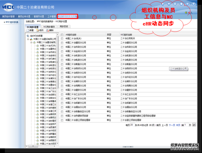Click the house icon of 中国二十冶物资分 tree node
202x153 pixels.
coord(38,69)
